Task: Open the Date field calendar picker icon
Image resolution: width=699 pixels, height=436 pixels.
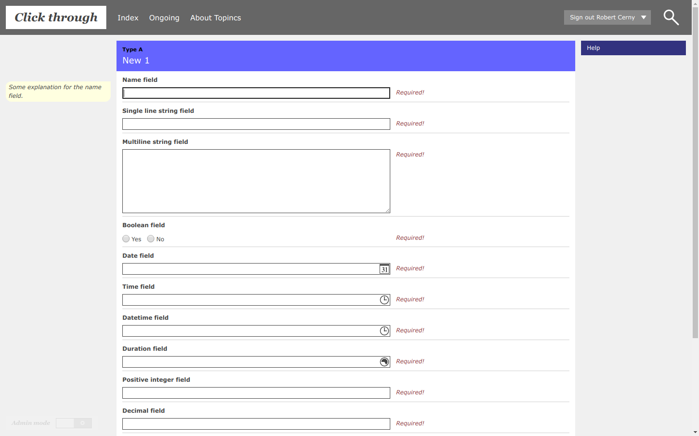Action: tap(384, 269)
